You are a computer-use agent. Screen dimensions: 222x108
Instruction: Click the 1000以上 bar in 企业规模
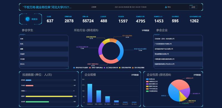90,93
